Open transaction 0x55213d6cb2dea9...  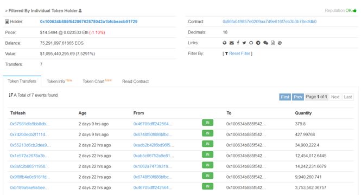(30, 145)
